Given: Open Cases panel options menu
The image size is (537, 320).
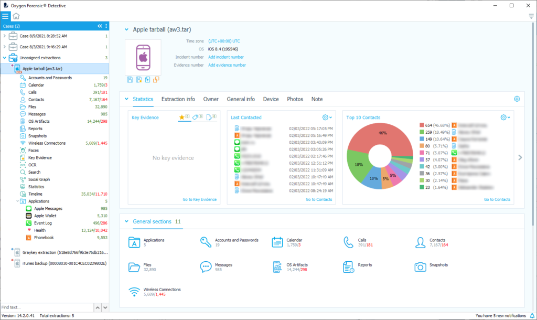Looking at the screenshot, I should click(x=106, y=26).
